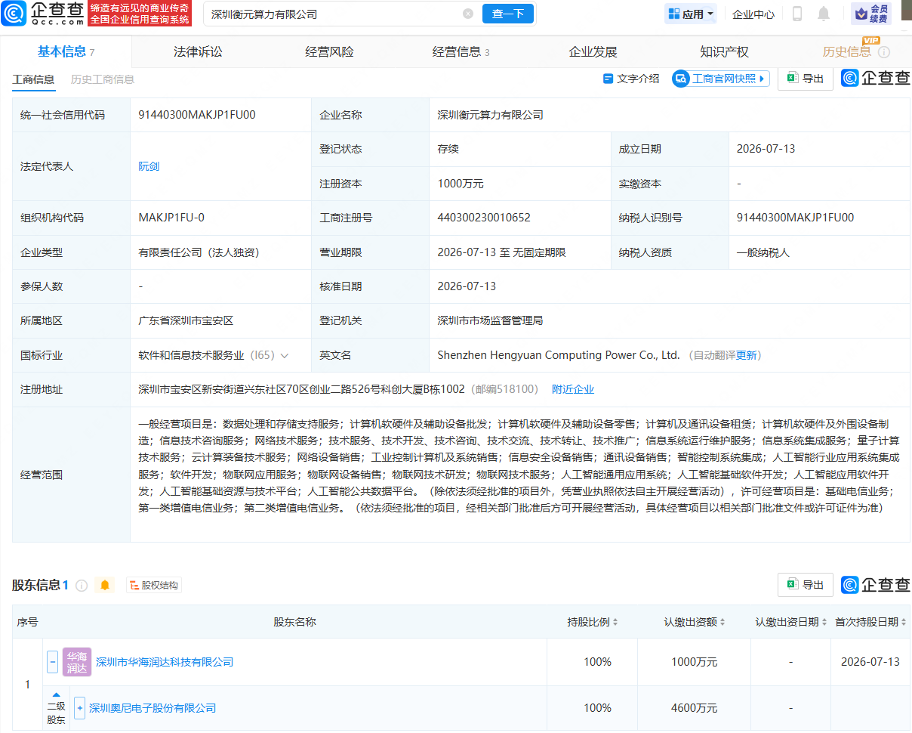Export shareholder info with lower 导出 button

[806, 584]
